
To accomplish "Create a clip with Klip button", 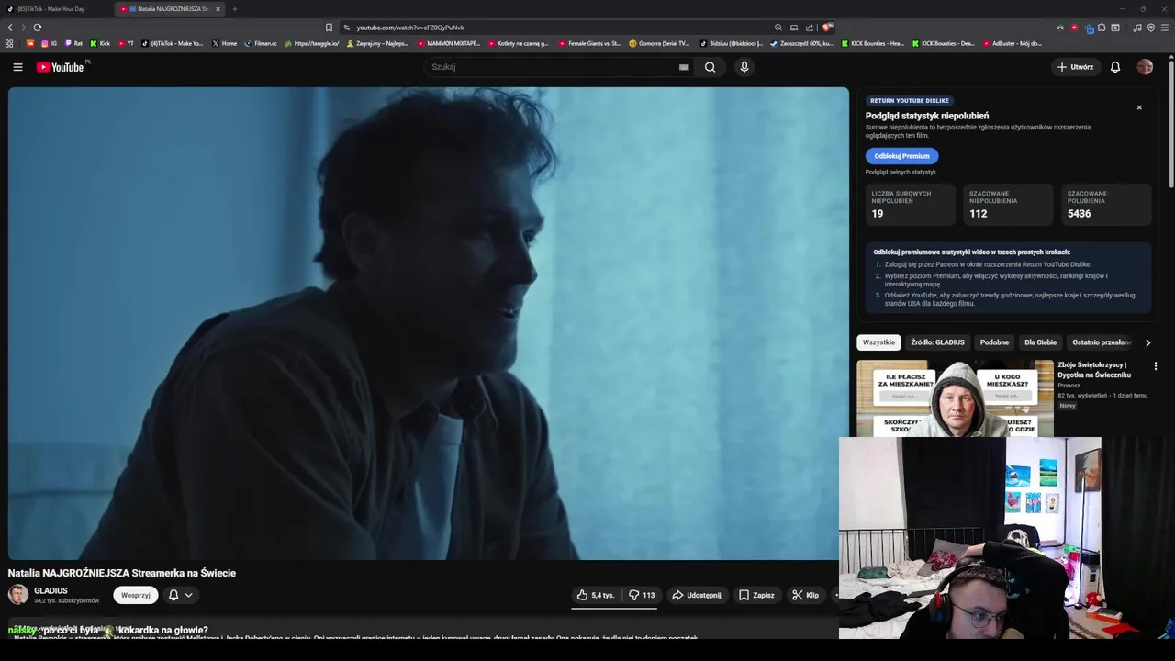I will [x=806, y=595].
